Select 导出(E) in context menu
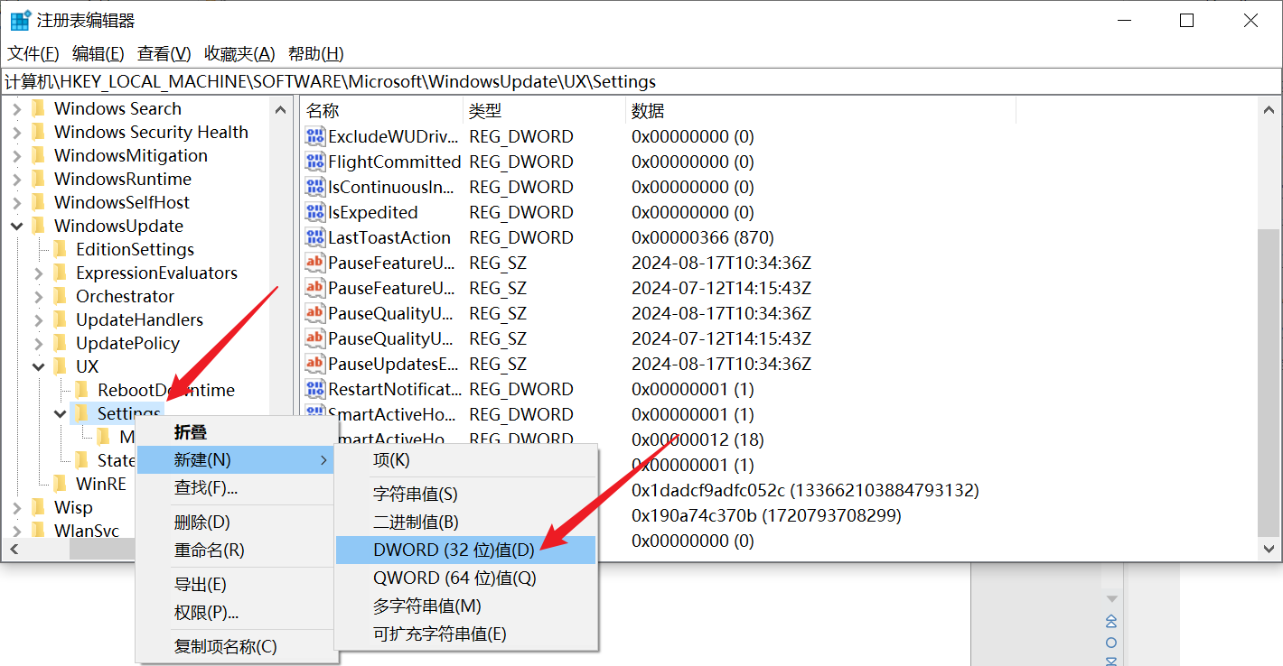The height and width of the screenshot is (666, 1283). click(236, 585)
